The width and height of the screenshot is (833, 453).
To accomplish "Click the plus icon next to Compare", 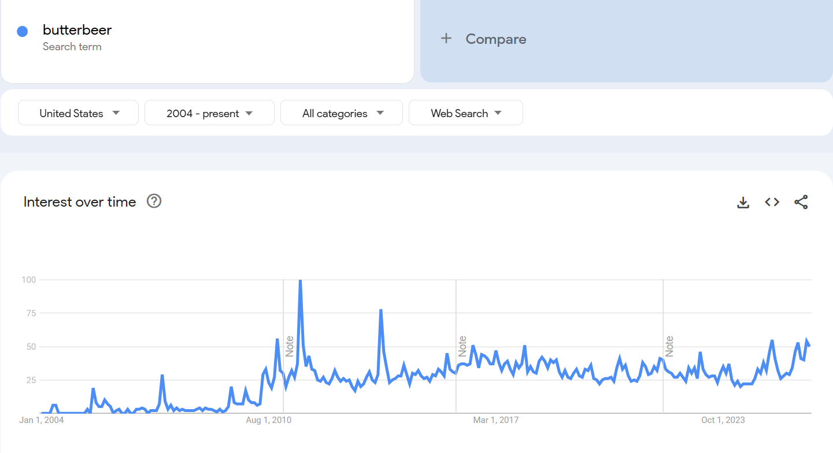I will point(446,39).
